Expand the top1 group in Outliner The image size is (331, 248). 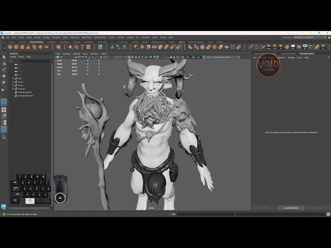13,79
